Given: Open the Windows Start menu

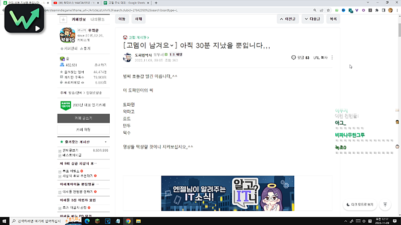Looking at the screenshot, I should coord(5,220).
